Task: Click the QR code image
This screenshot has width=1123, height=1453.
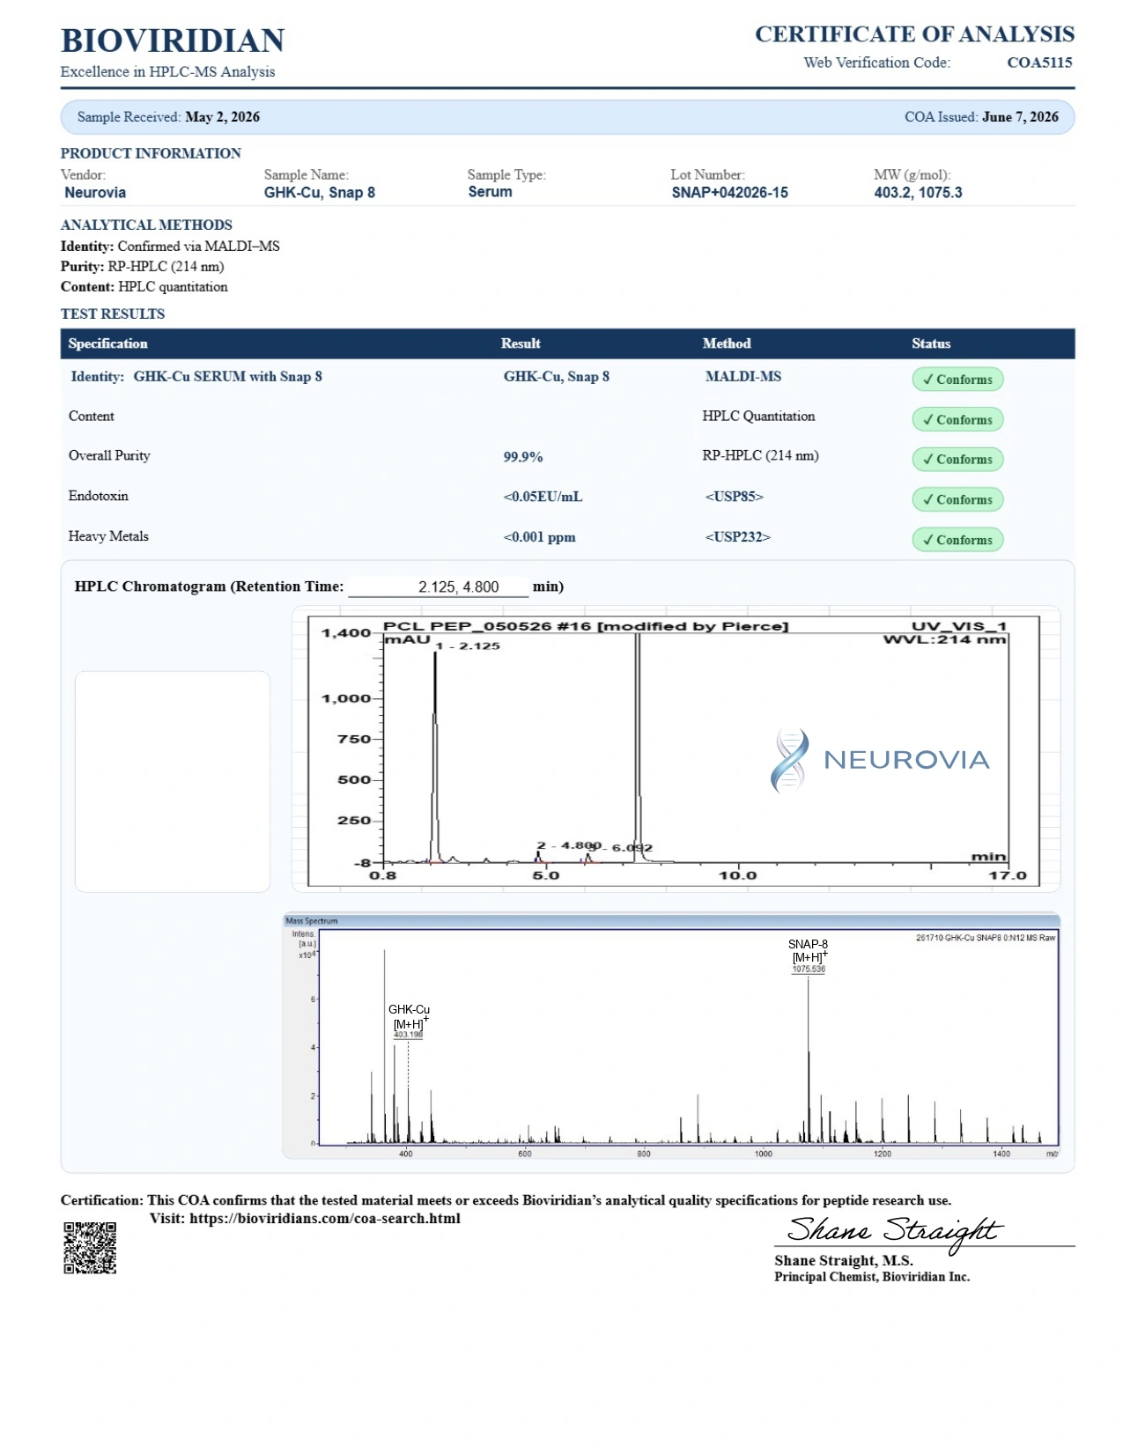Action: point(90,1247)
